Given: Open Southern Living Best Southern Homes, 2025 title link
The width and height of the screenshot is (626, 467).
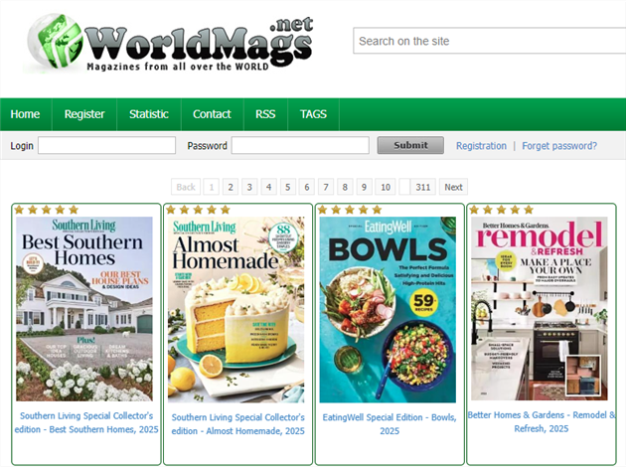Looking at the screenshot, I should point(86,422).
